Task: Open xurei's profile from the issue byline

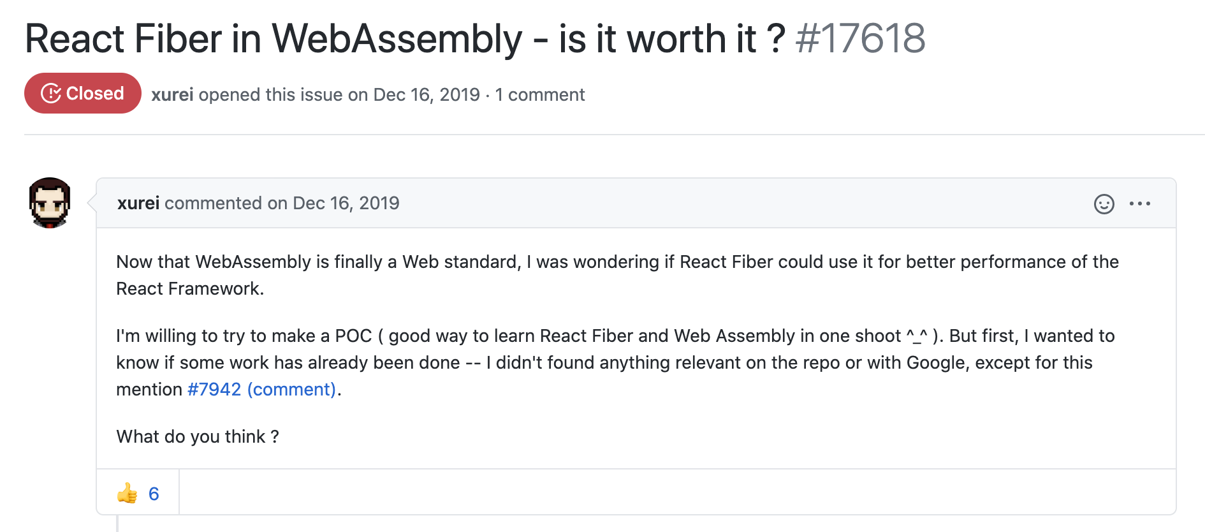Action: 172,94
